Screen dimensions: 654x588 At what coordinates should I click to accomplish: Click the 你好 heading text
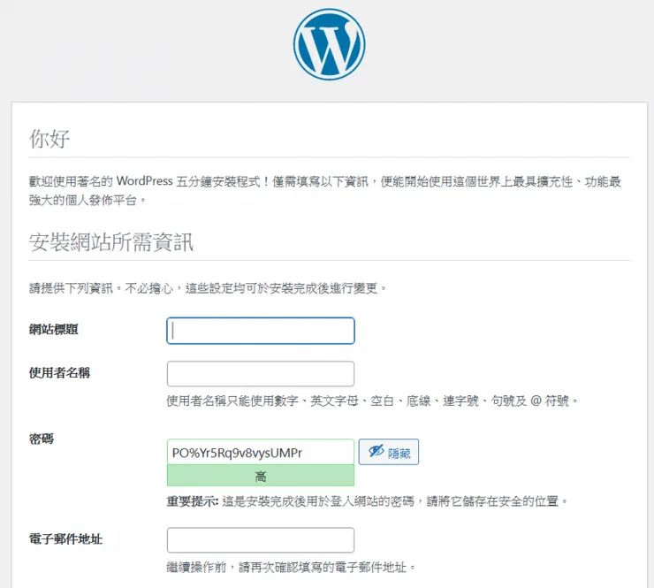tap(49, 139)
